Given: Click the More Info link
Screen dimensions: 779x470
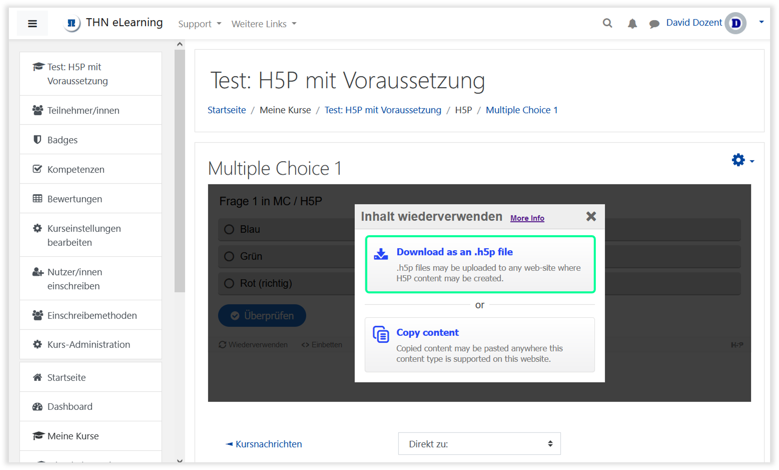Looking at the screenshot, I should click(x=527, y=218).
